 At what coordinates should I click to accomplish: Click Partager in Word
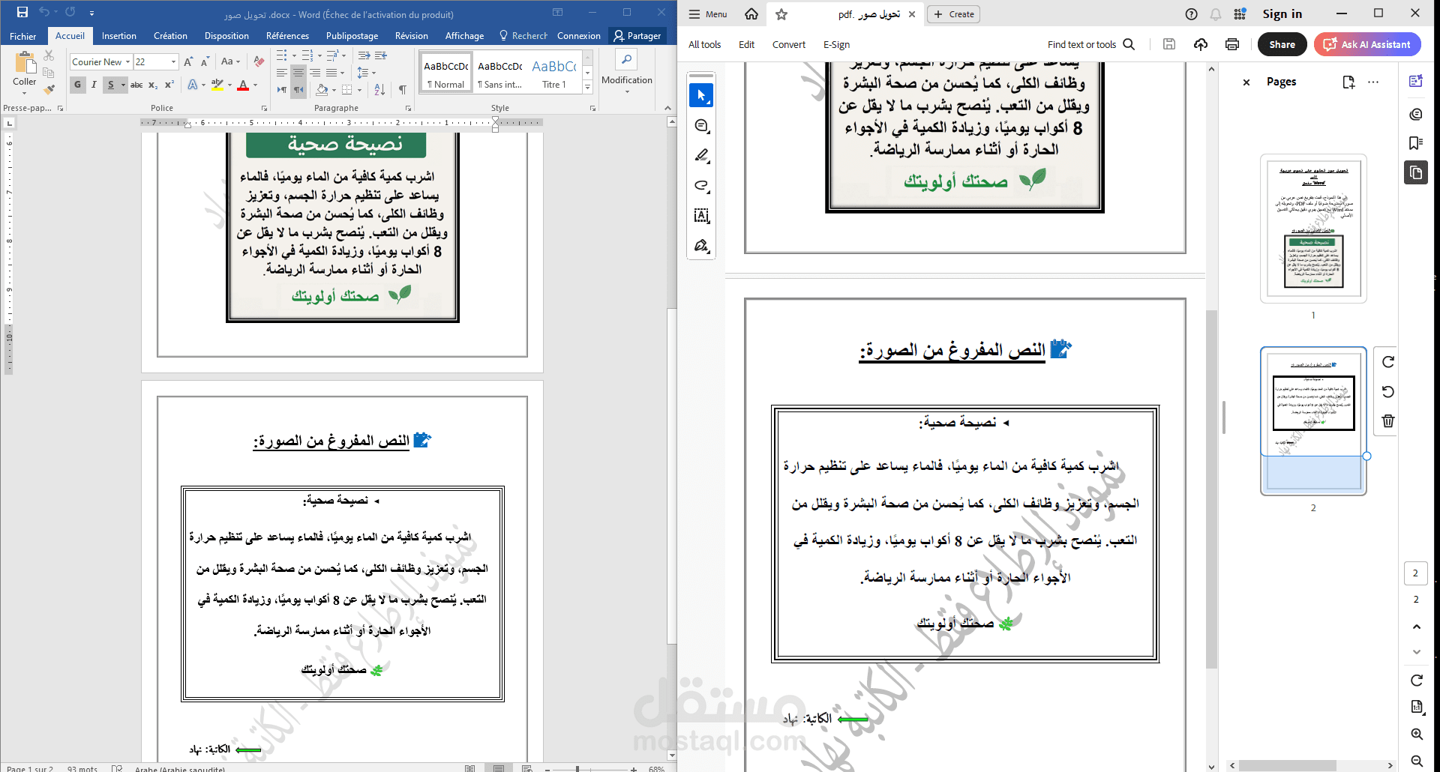[x=637, y=36]
